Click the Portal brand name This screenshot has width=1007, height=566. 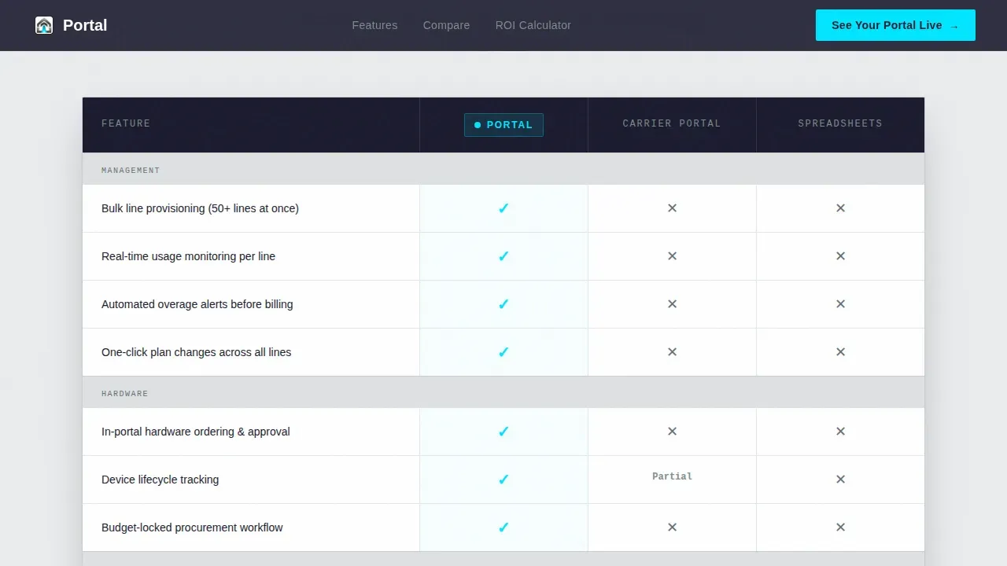[85, 25]
